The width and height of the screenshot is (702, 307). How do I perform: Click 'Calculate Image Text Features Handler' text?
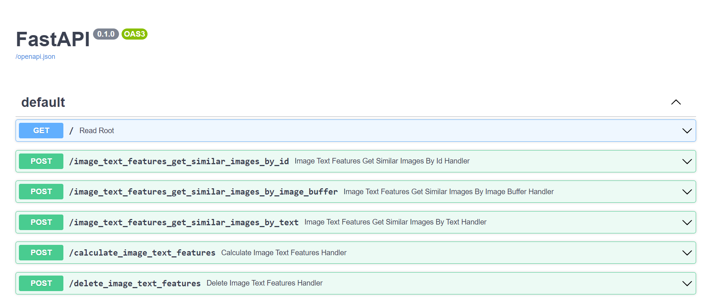coord(284,253)
